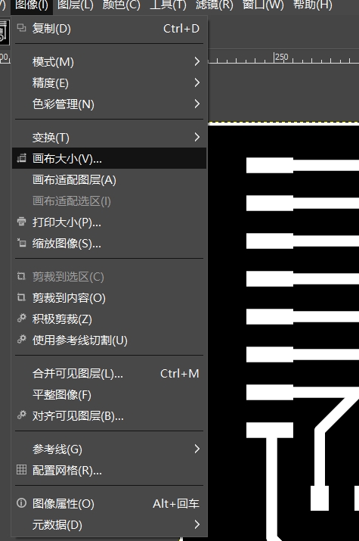
Task: Choose 使用参考线切割(U)
Action: (109, 340)
